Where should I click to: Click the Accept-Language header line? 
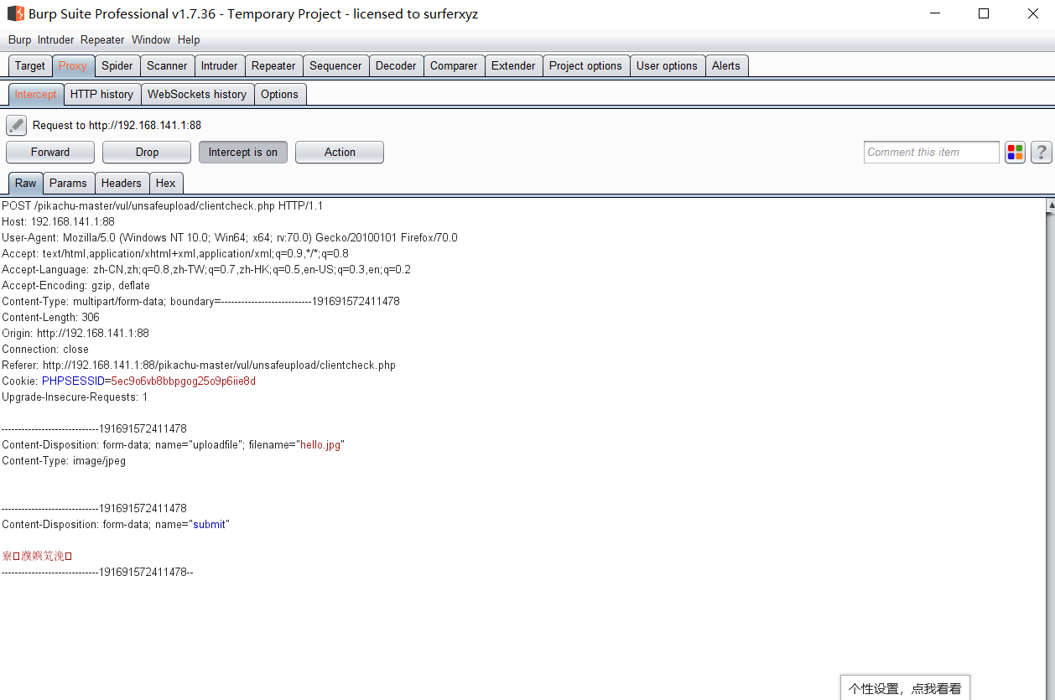coord(206,269)
